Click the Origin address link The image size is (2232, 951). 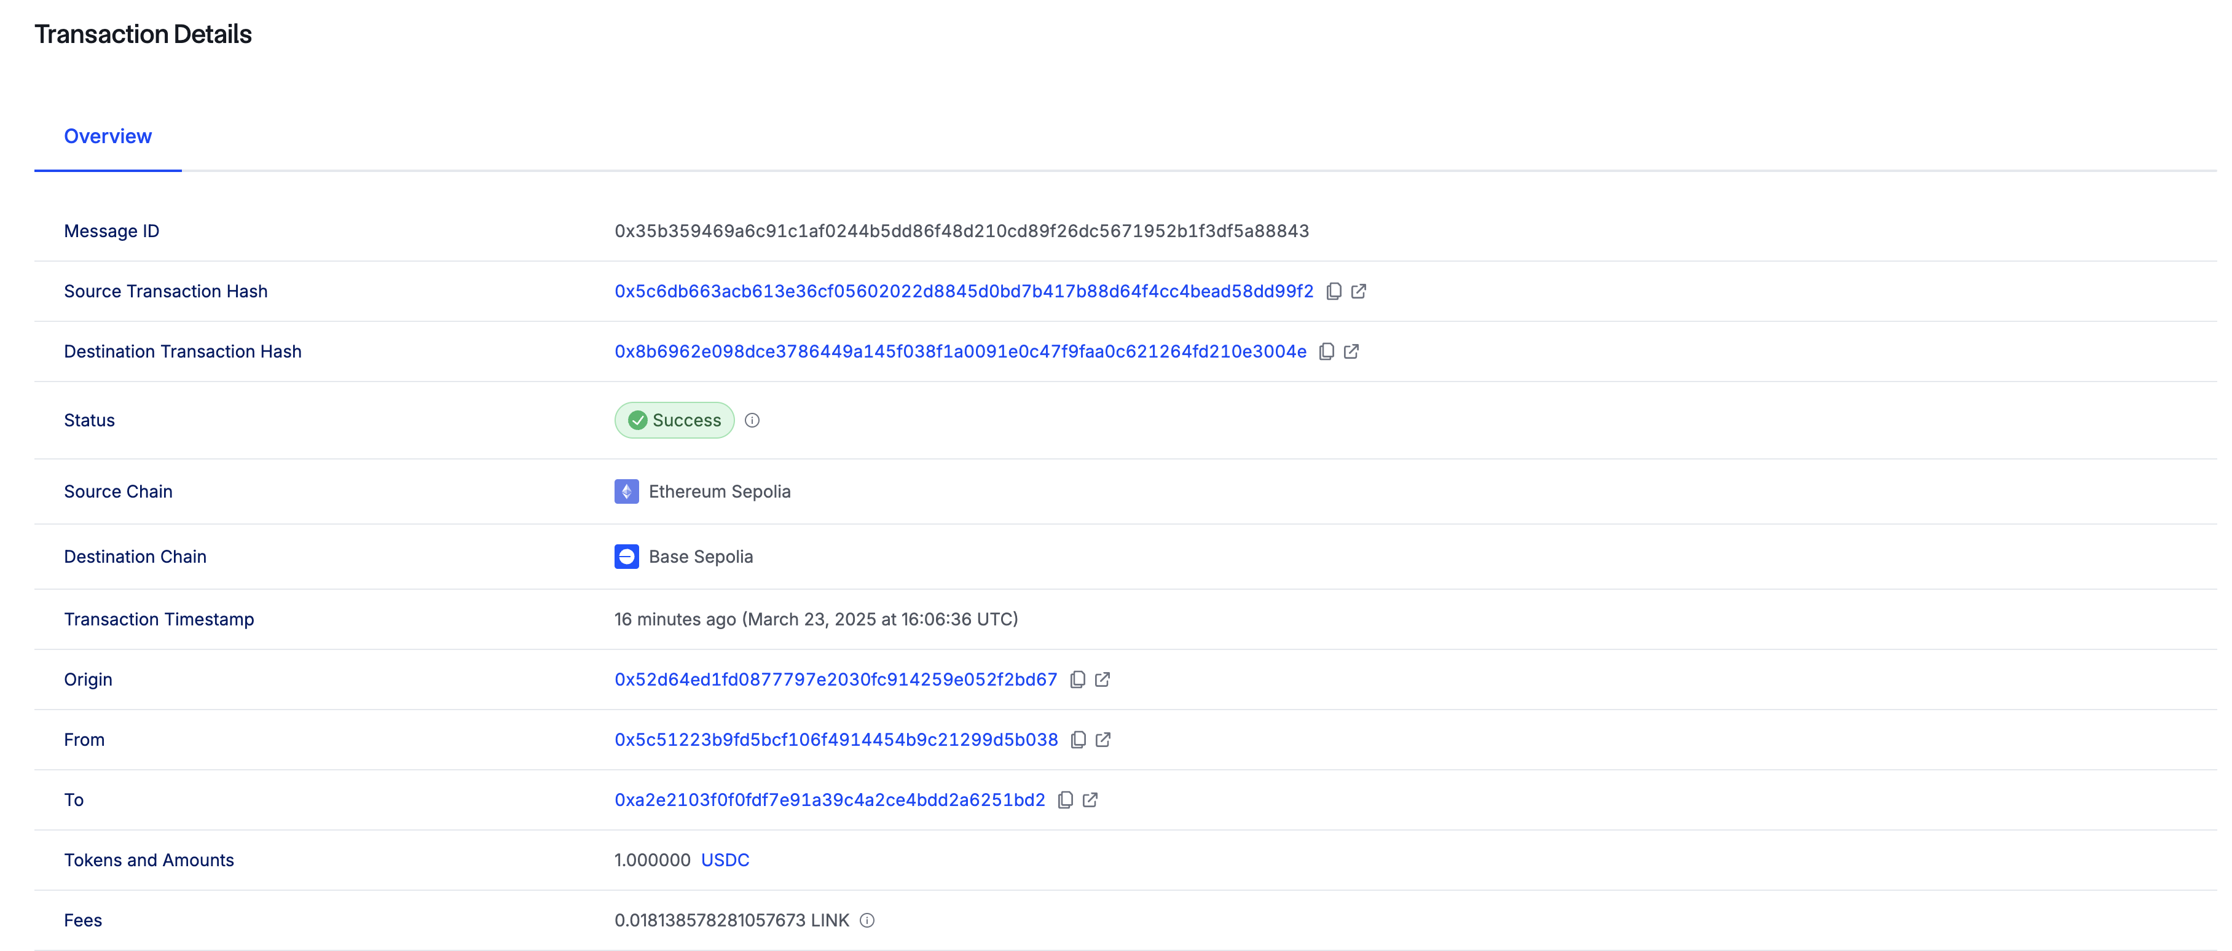(835, 680)
